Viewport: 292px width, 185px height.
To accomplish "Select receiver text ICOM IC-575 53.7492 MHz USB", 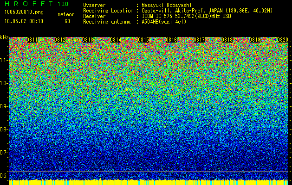I will click(x=186, y=16).
